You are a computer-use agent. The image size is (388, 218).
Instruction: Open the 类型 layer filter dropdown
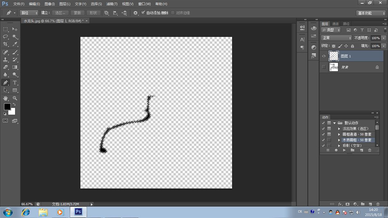coord(331,30)
